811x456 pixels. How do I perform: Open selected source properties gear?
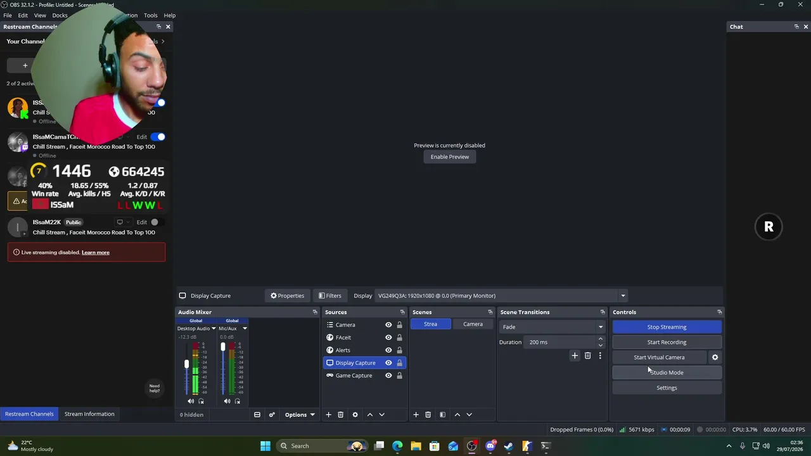pos(355,415)
